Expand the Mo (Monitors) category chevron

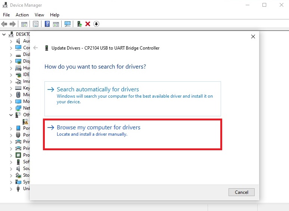click(x=11, y=102)
